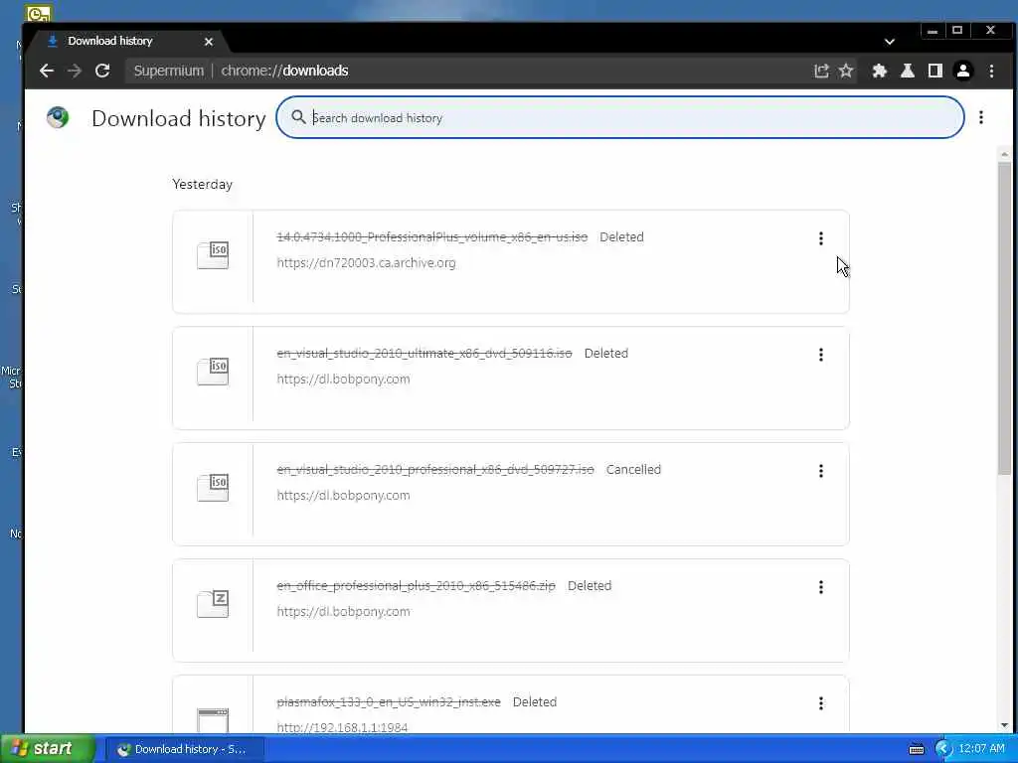The height and width of the screenshot is (763, 1018).
Task: Click the iso icon for visual_studio_2010_professional
Action: [213, 487]
